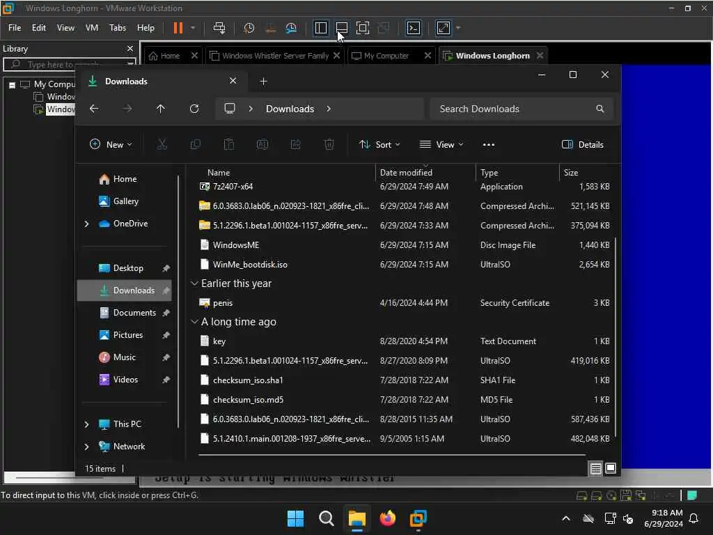Take a snapshot with clock icon

[x=249, y=28]
